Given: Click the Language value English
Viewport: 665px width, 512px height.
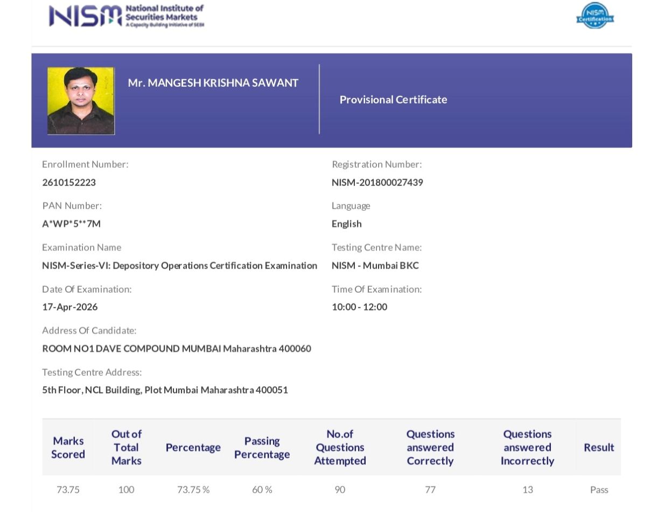Looking at the screenshot, I should point(347,224).
